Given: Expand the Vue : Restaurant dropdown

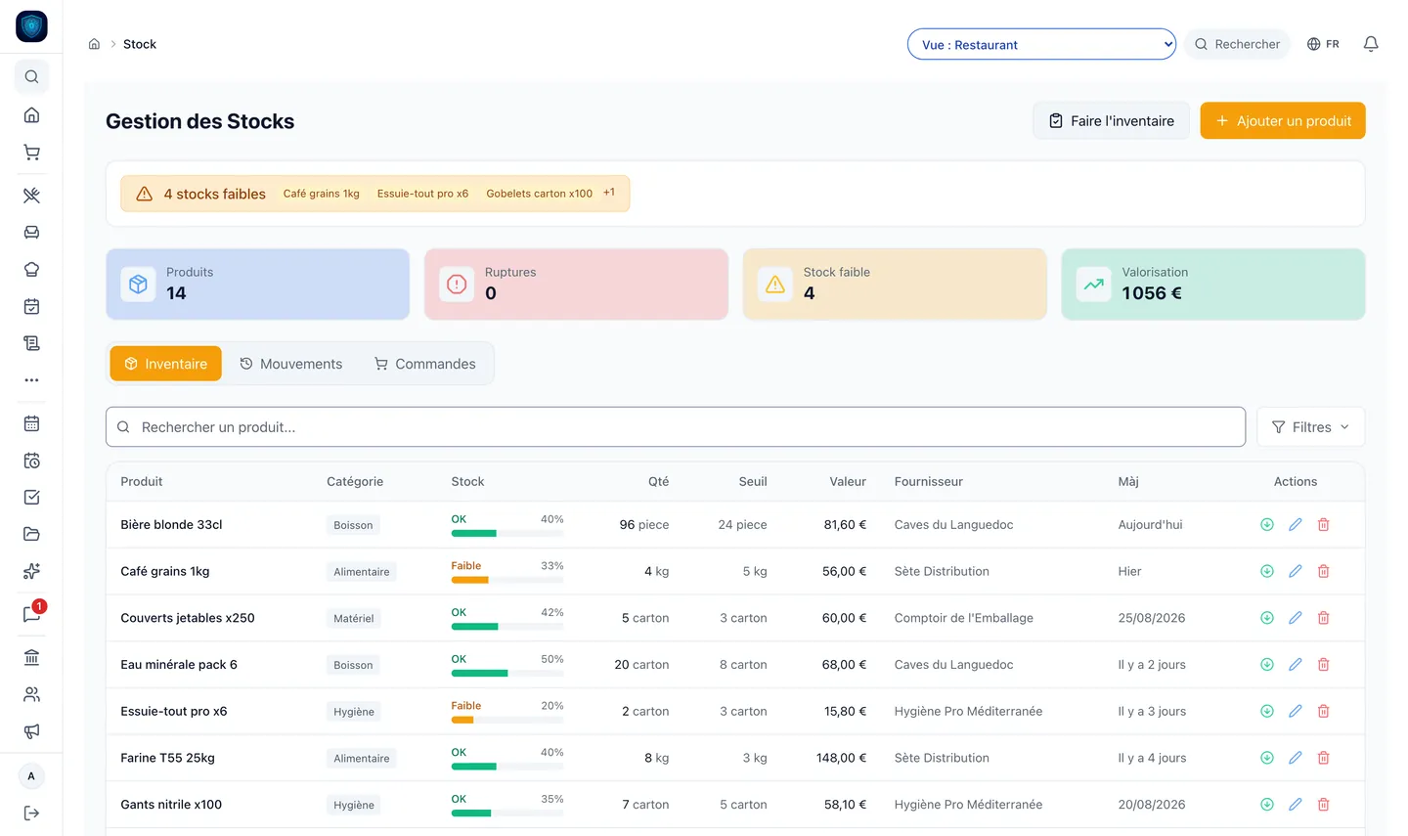Looking at the screenshot, I should [x=1041, y=44].
